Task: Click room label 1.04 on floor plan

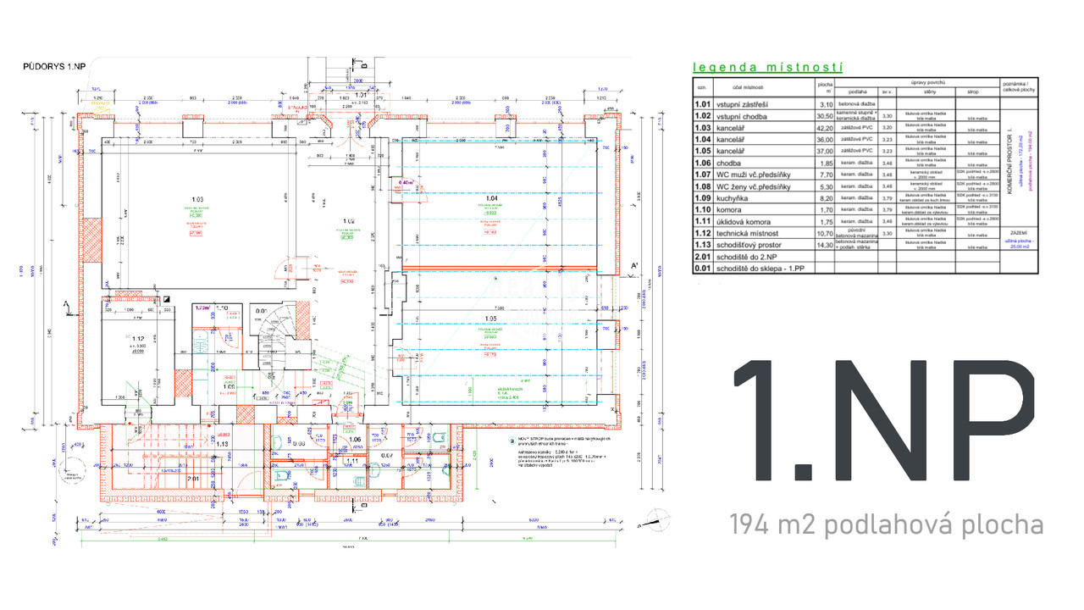Action: click(490, 197)
